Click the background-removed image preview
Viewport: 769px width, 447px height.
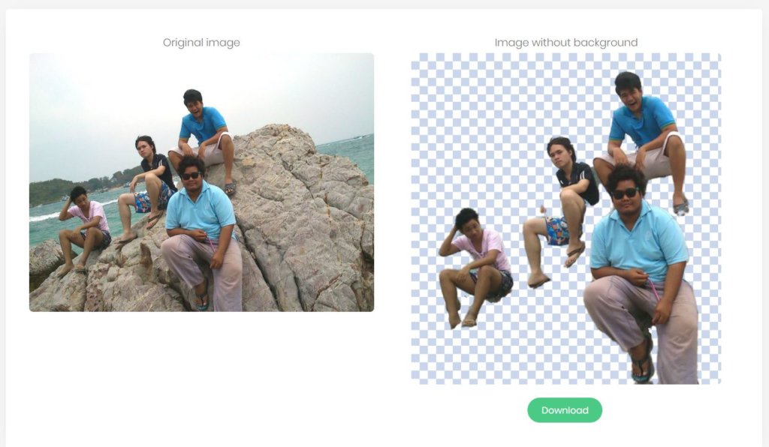click(566, 218)
